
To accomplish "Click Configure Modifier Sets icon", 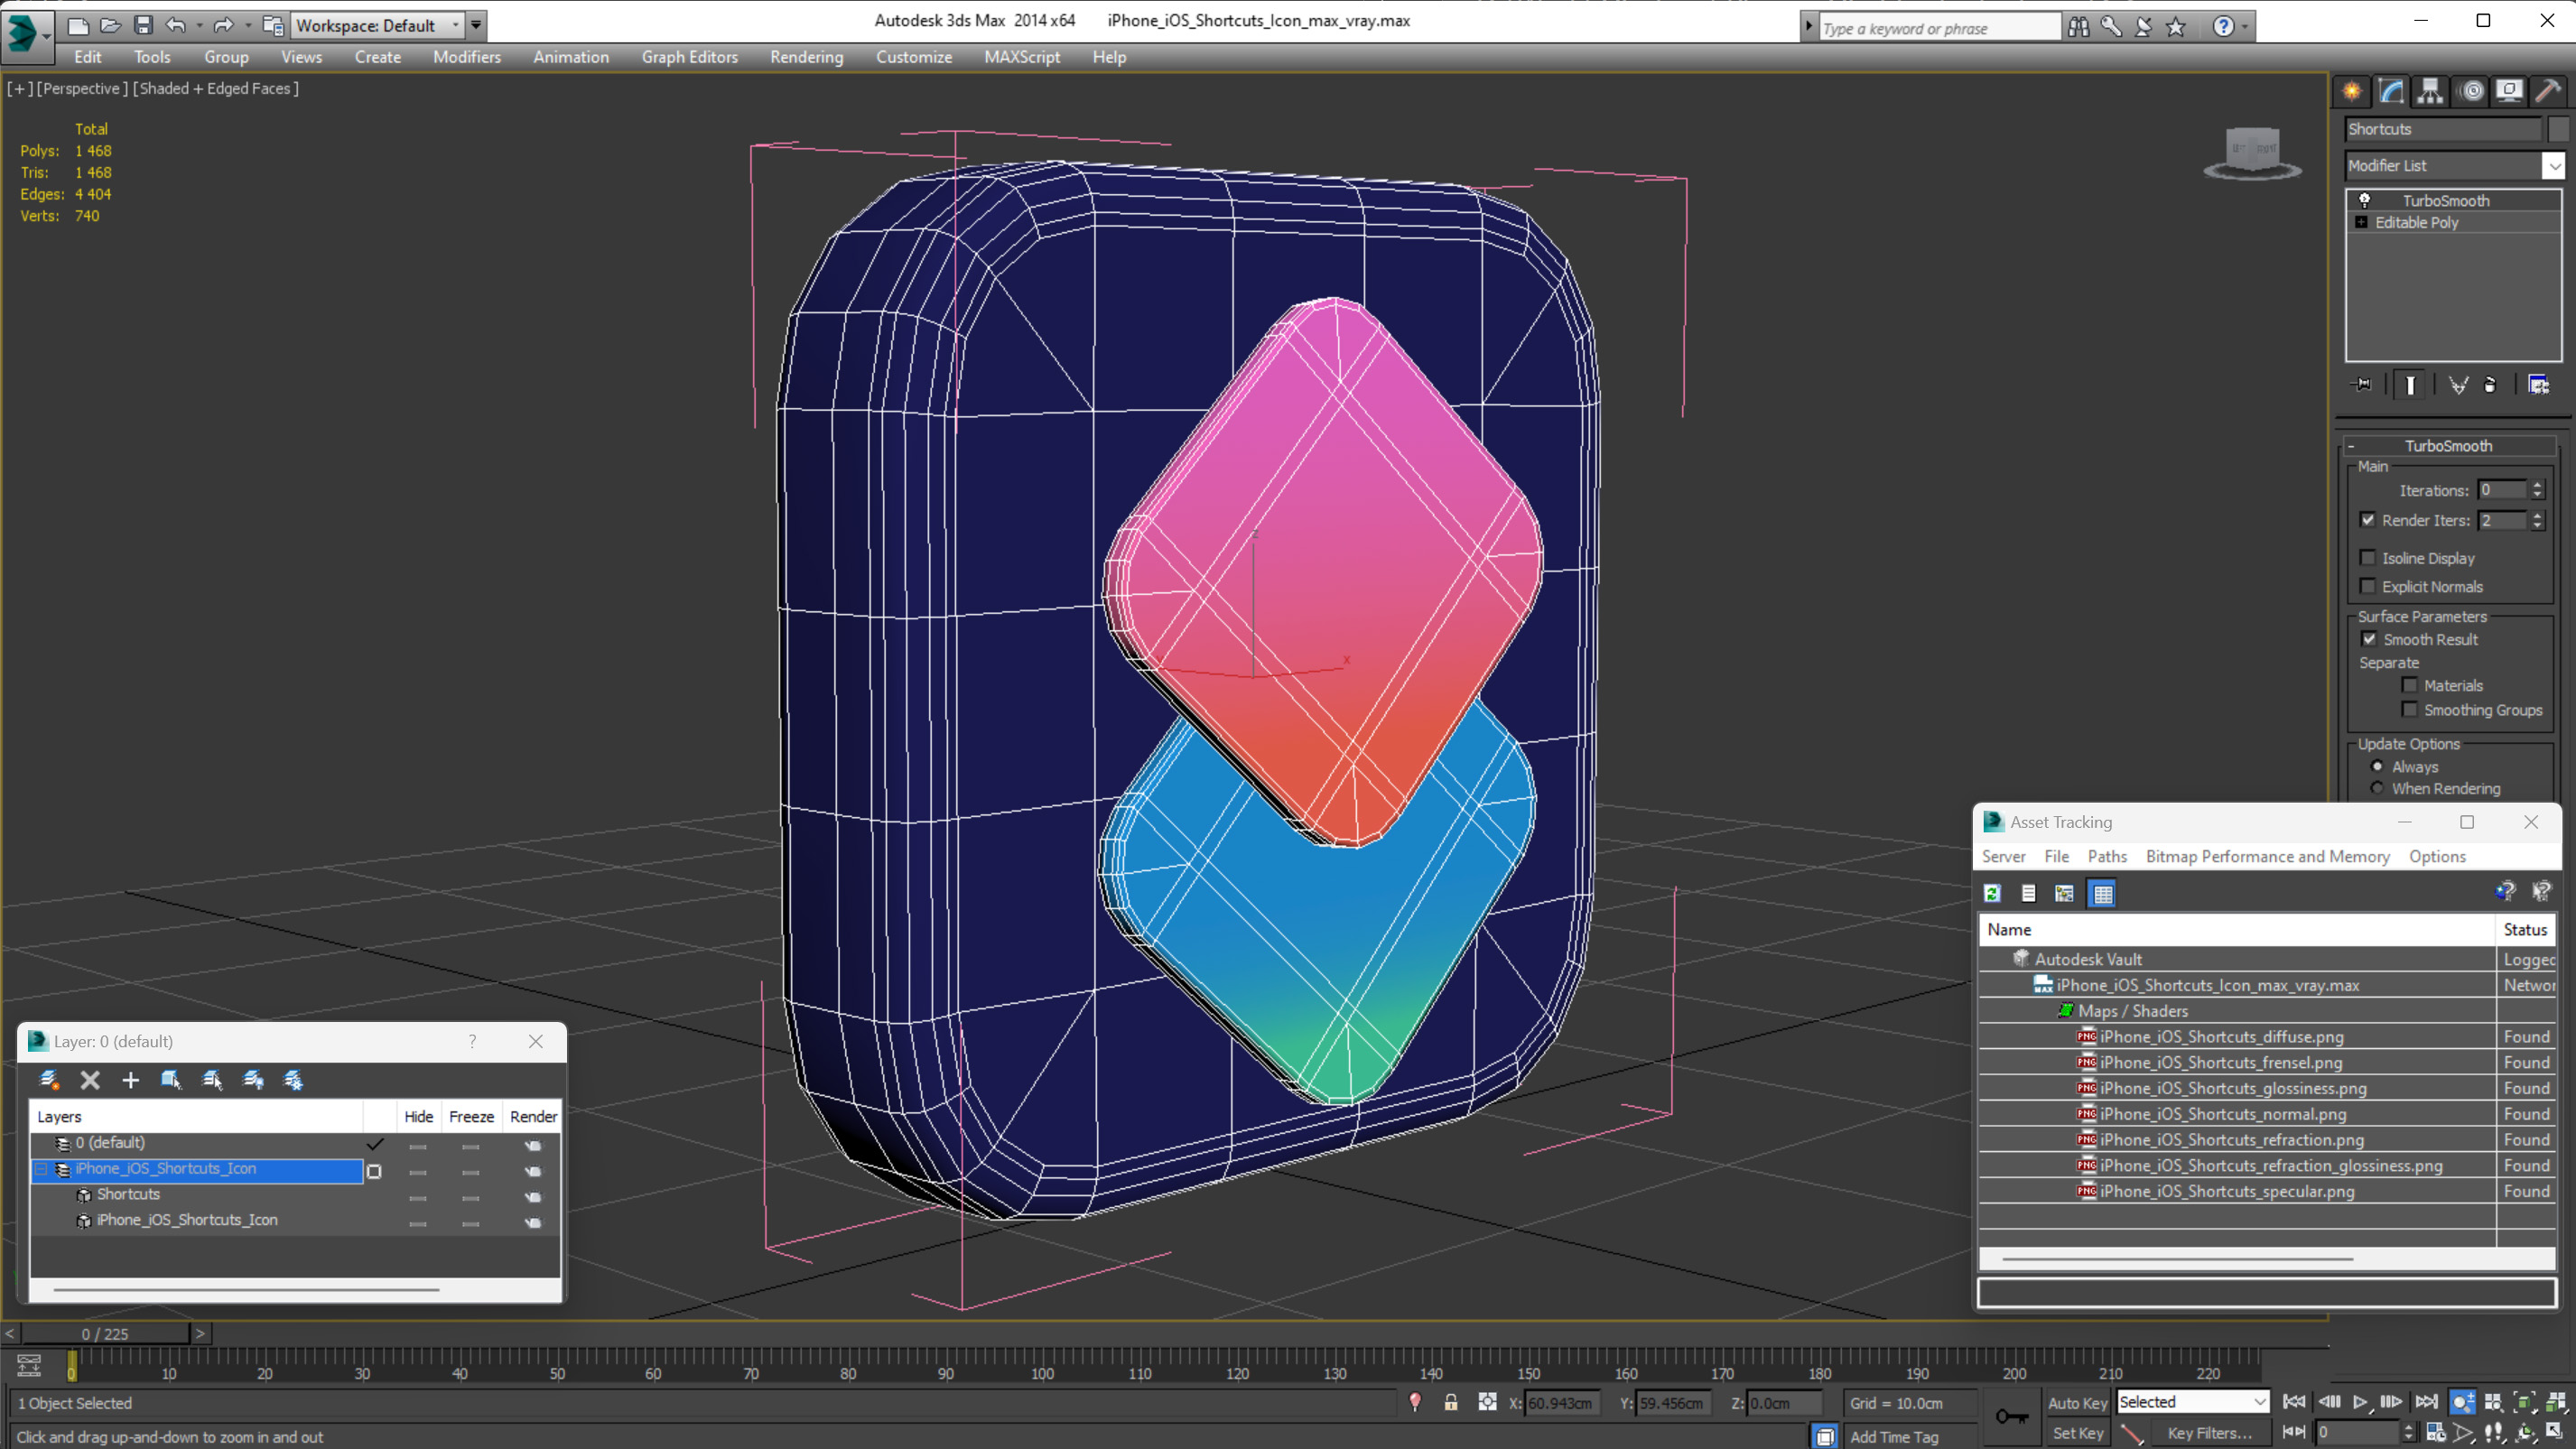I will click(x=2538, y=385).
